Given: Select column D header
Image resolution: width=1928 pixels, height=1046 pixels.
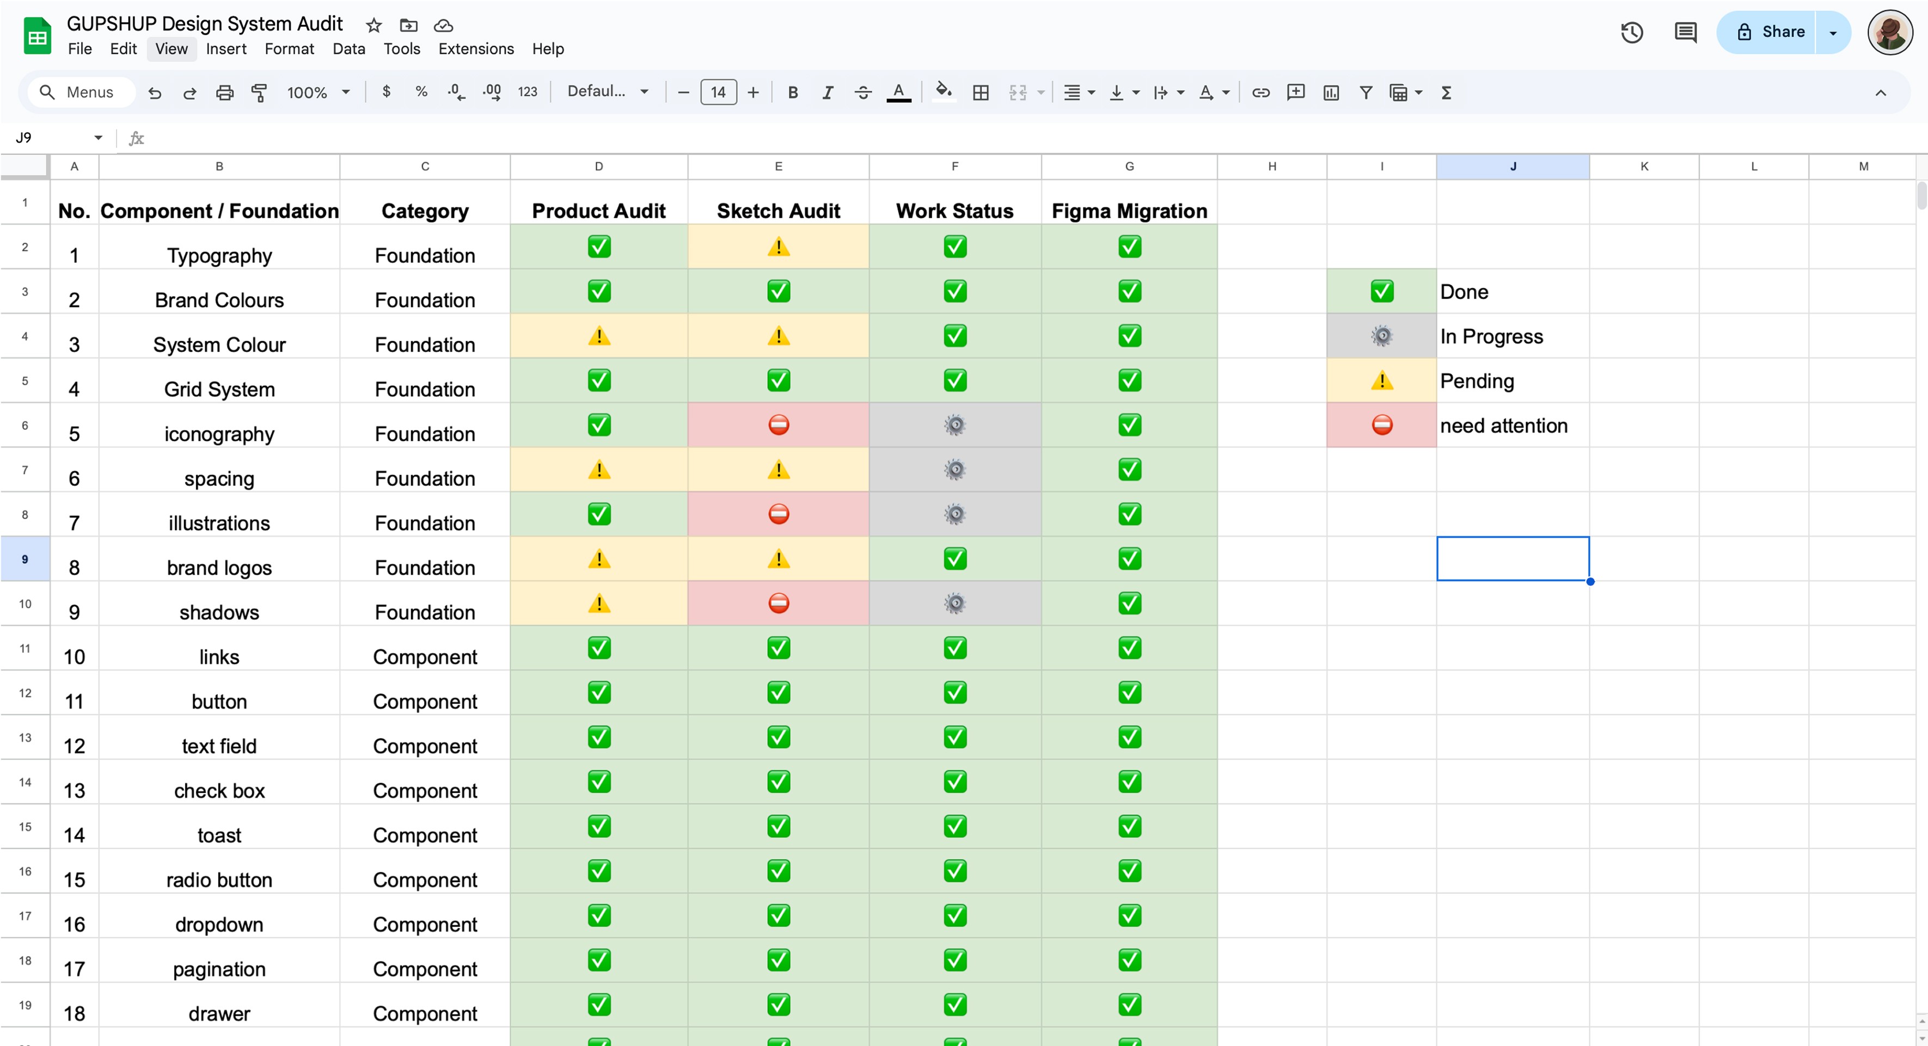Looking at the screenshot, I should point(599,167).
